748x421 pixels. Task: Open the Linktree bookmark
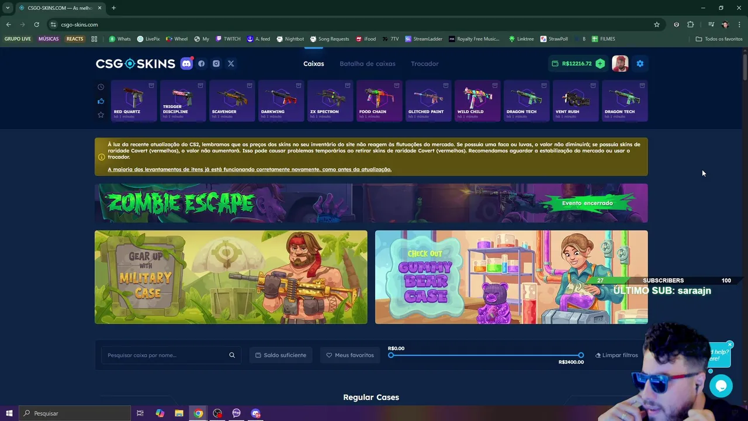pyautogui.click(x=521, y=39)
